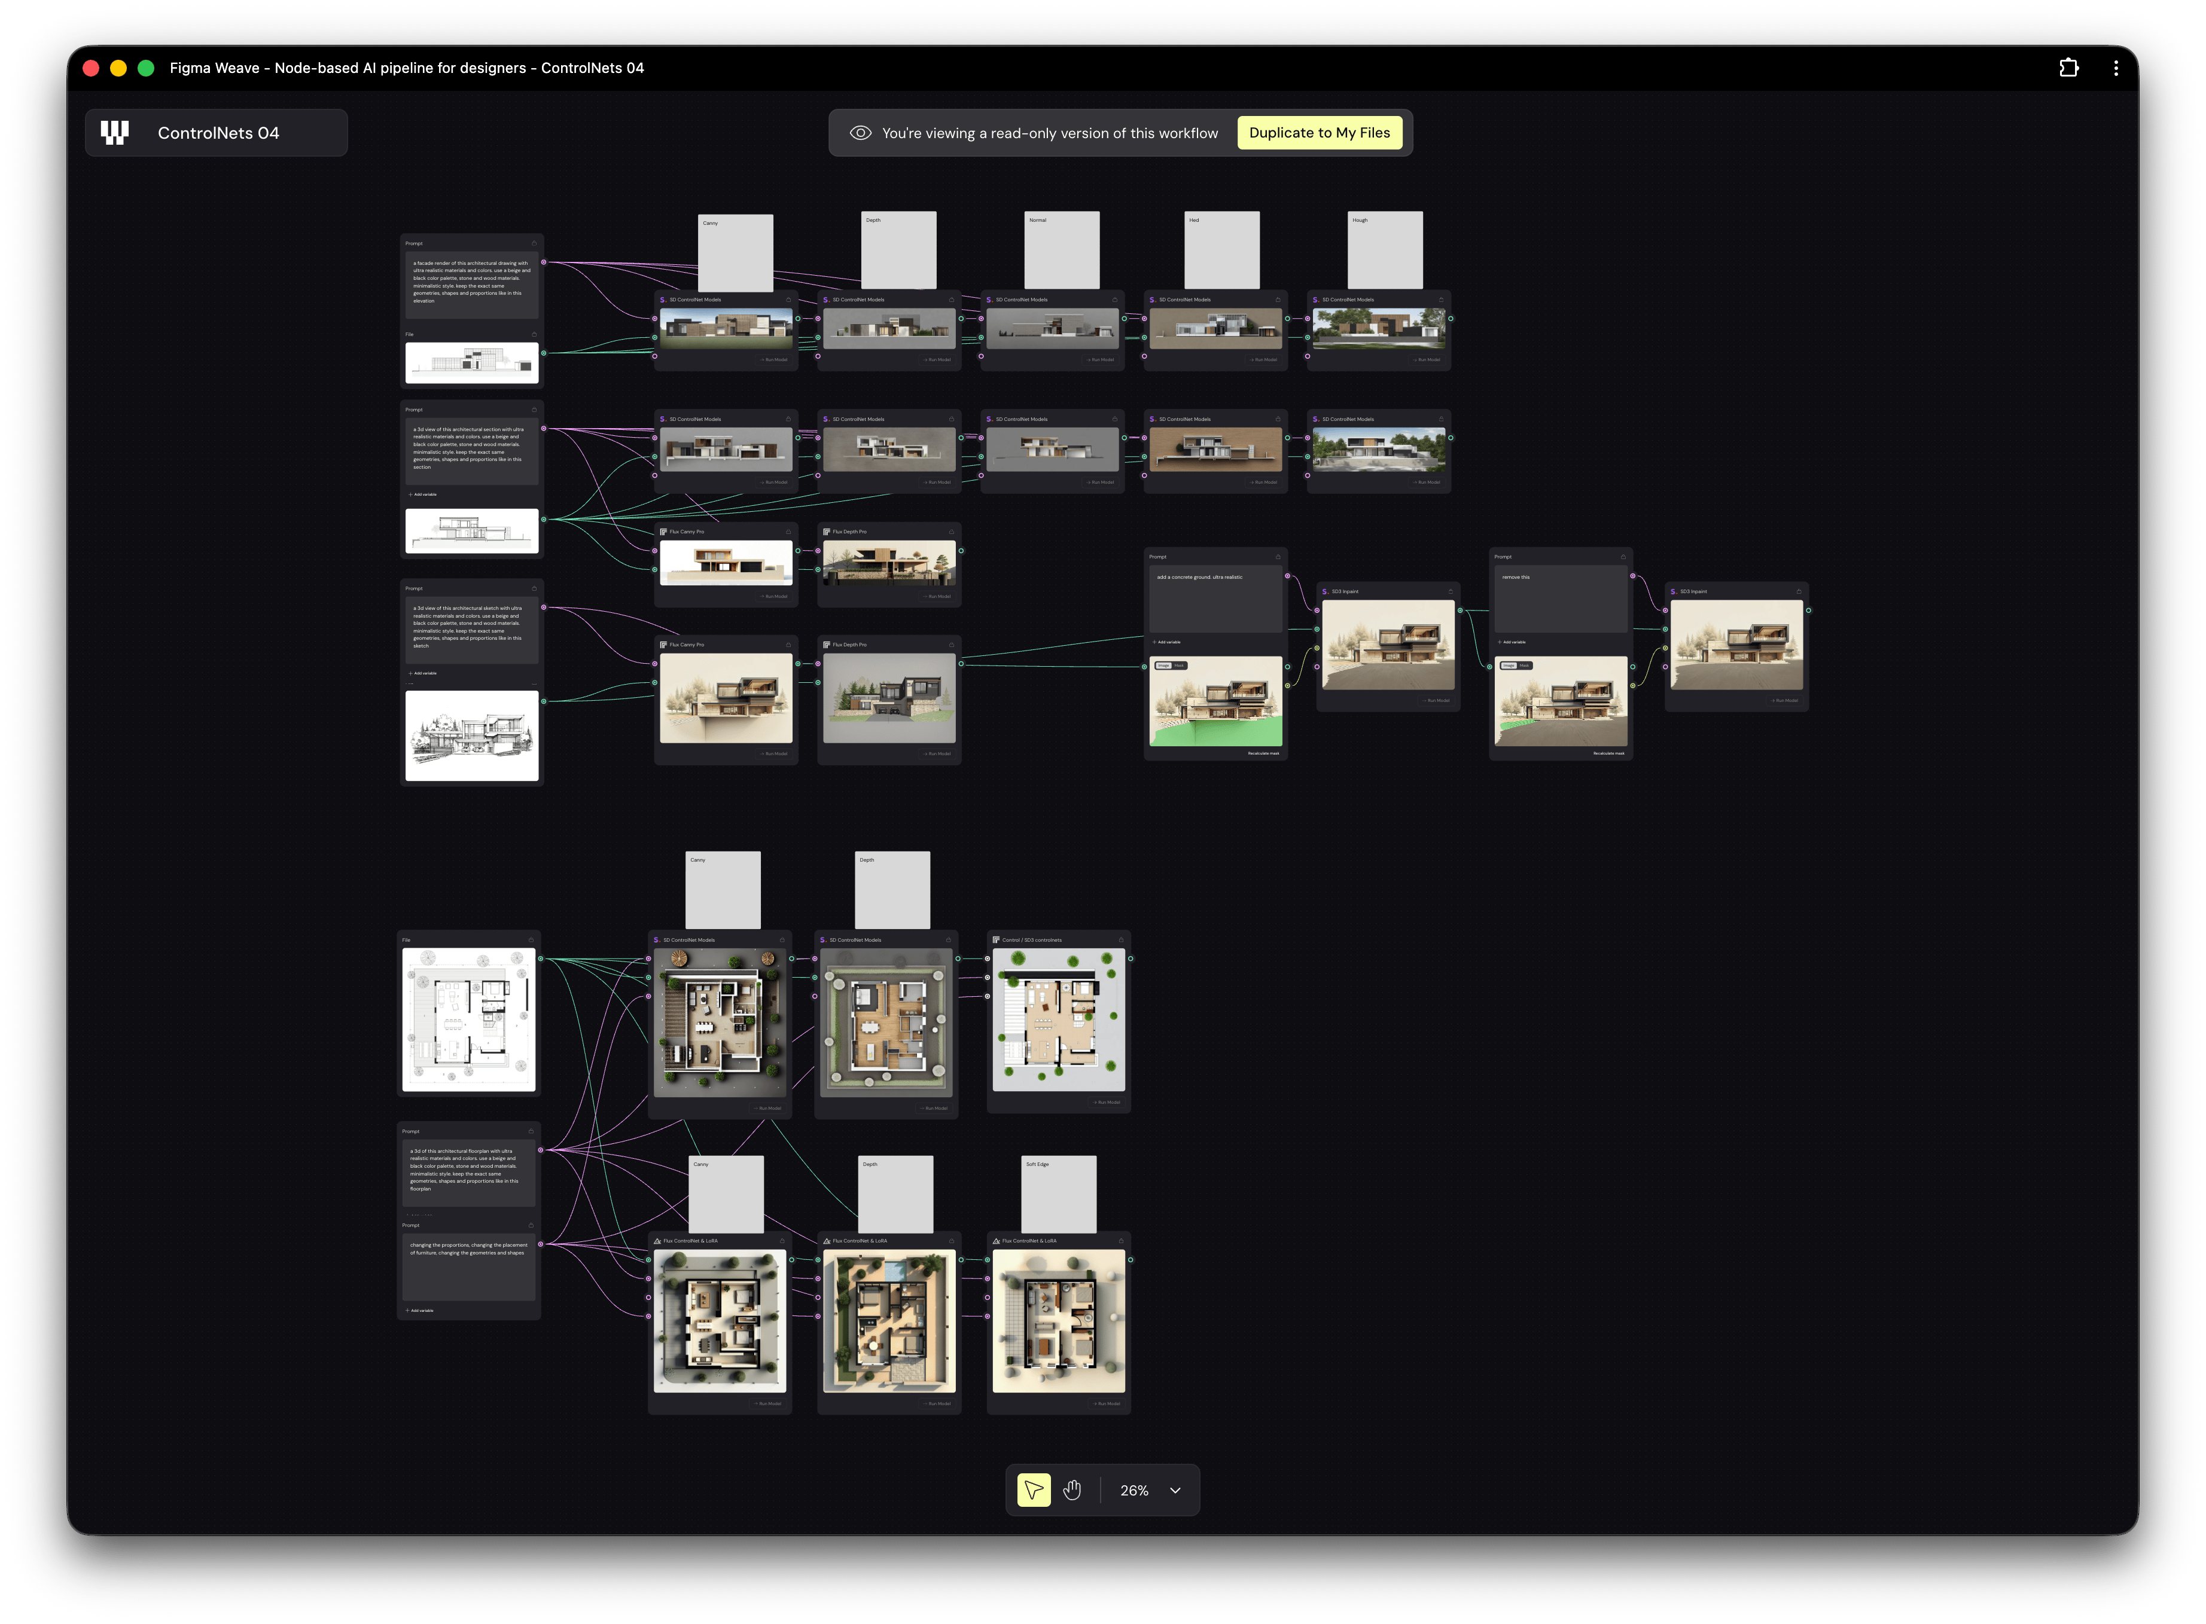Open the browser extensions puzzle icon
Screen dimensions: 2206x1624
click(2069, 67)
